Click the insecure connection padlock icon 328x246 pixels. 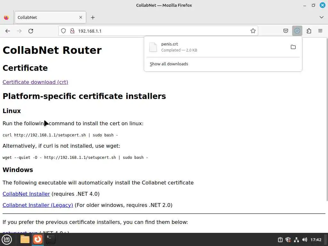tap(72, 31)
